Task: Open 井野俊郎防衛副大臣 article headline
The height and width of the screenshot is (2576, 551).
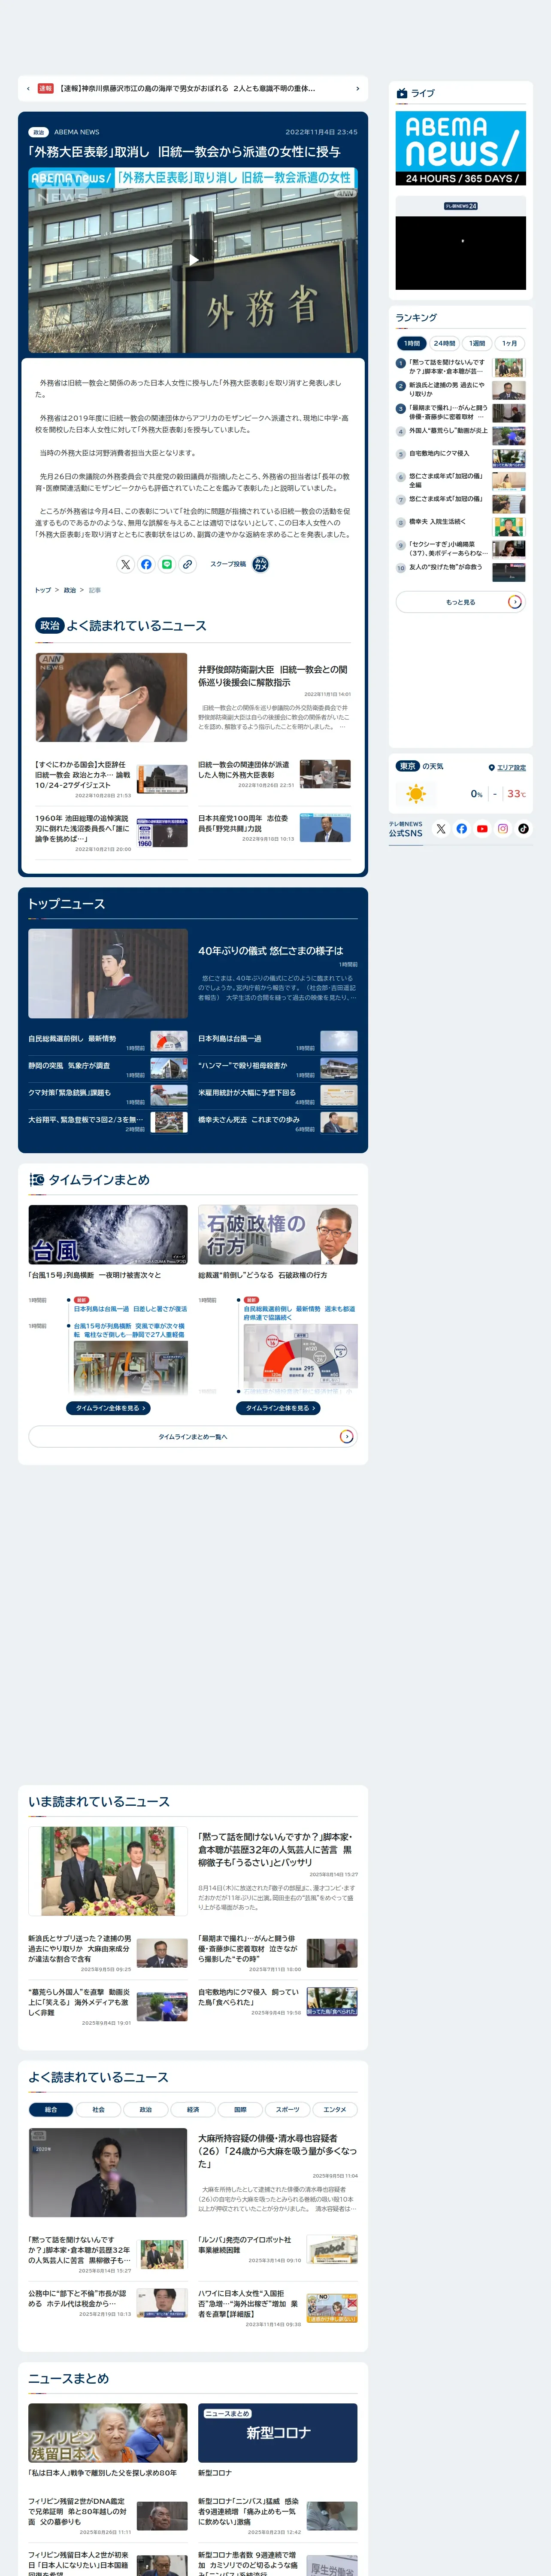Action: pyautogui.click(x=272, y=676)
